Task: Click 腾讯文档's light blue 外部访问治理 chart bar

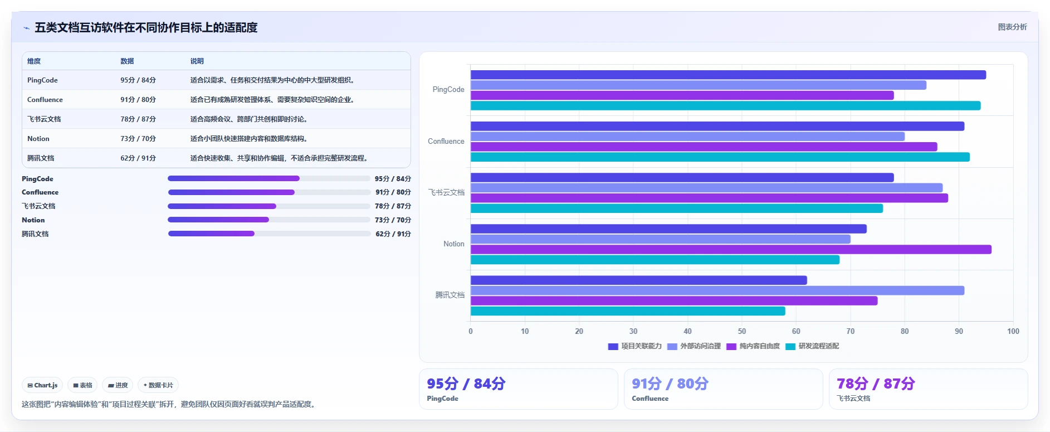Action: (717, 290)
